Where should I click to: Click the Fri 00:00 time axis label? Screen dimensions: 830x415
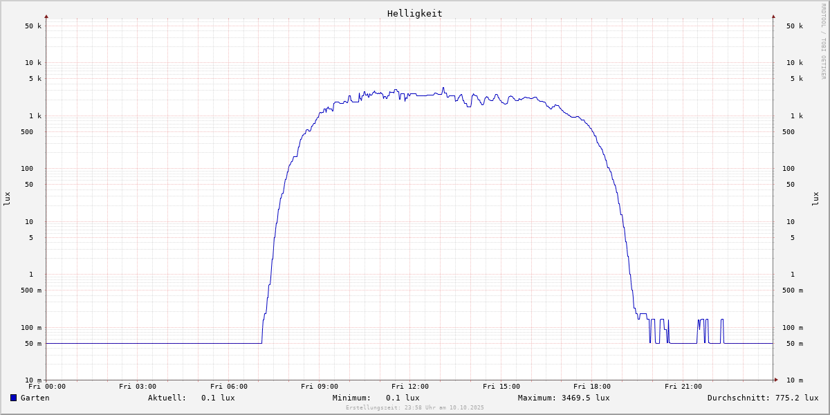point(47,387)
